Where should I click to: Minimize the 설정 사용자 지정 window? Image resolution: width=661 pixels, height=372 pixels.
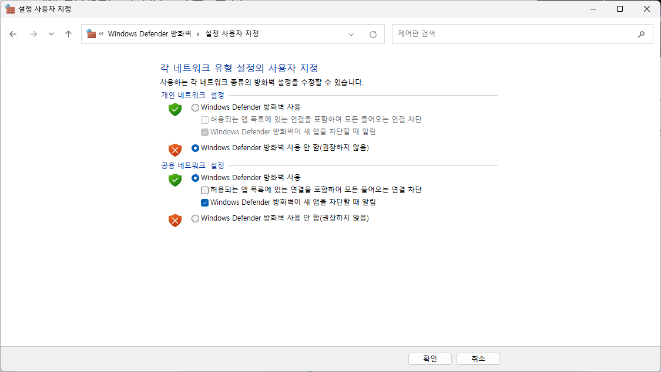click(x=593, y=9)
